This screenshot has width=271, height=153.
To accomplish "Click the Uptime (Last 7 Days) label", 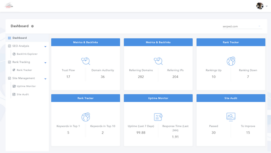I will click(141, 126).
